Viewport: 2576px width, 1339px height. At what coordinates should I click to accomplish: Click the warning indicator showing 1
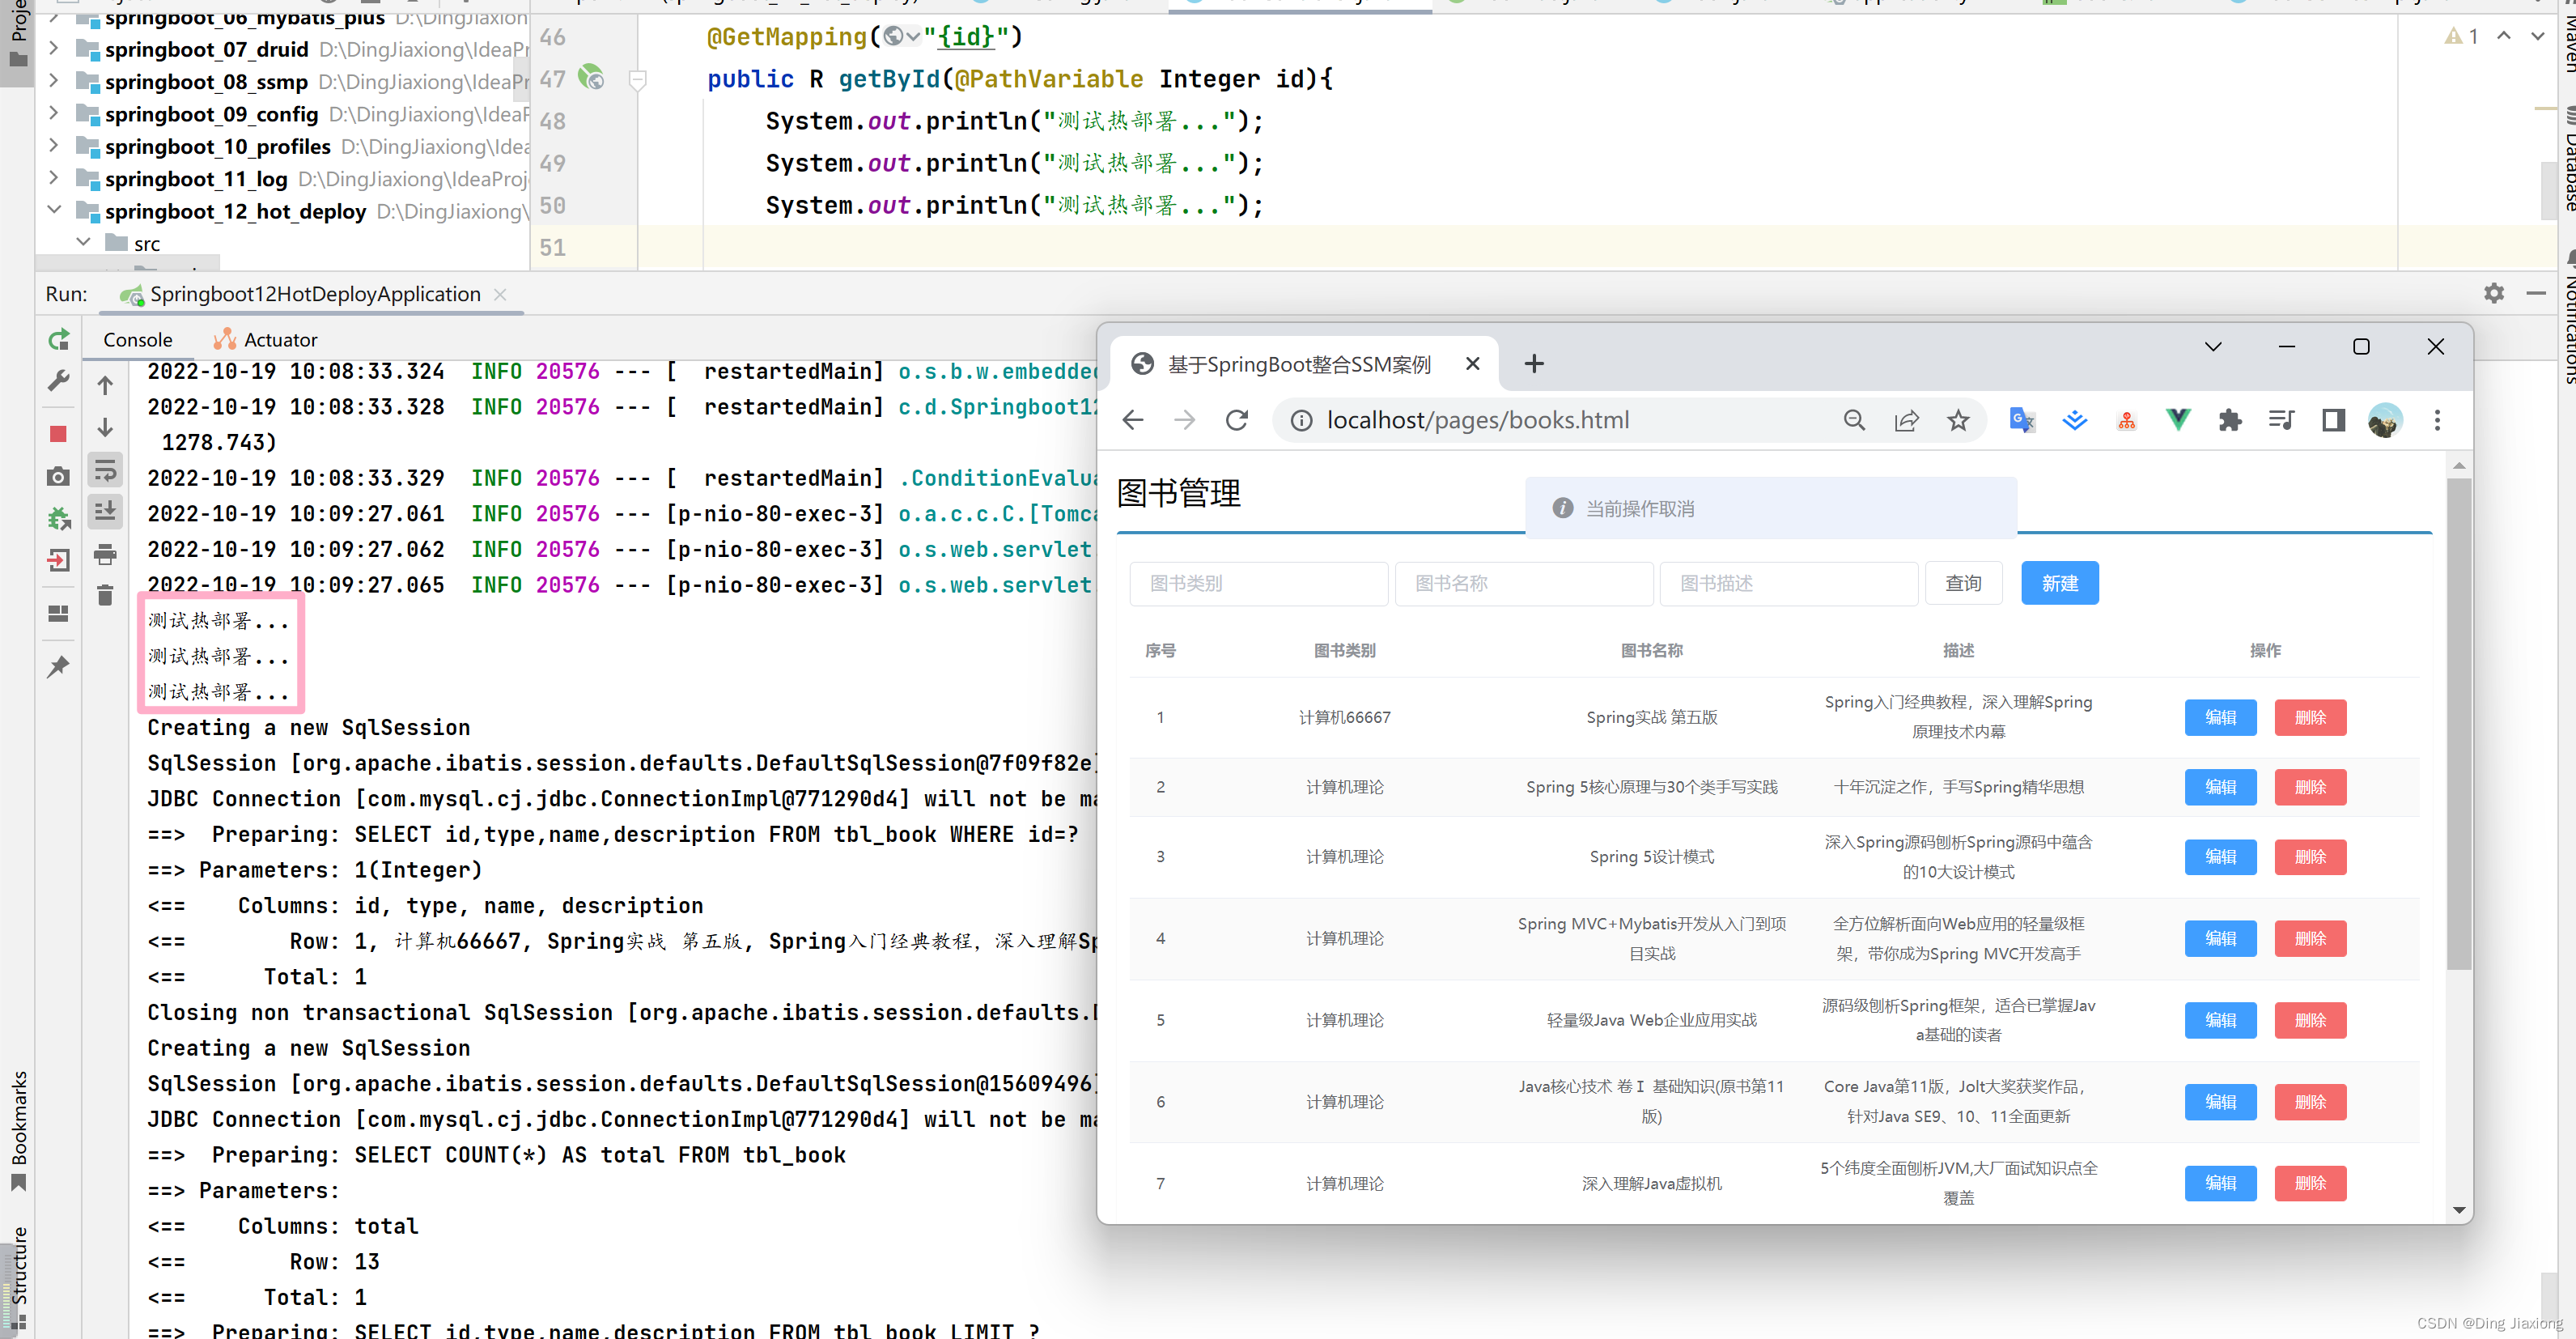(2461, 36)
